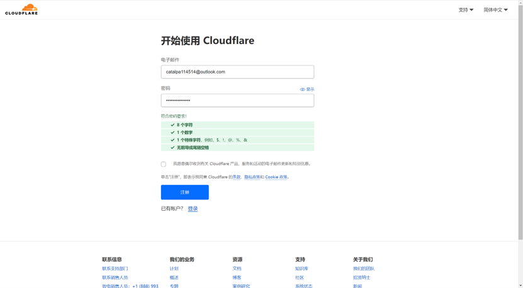Open the 支持 dropdown menu
Viewport: 523px width, 288px height.
(x=466, y=10)
